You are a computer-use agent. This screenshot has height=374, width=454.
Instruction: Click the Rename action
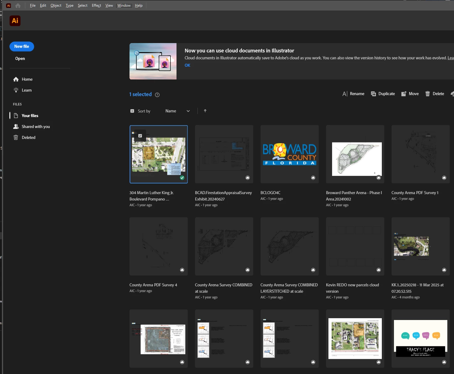pyautogui.click(x=353, y=94)
